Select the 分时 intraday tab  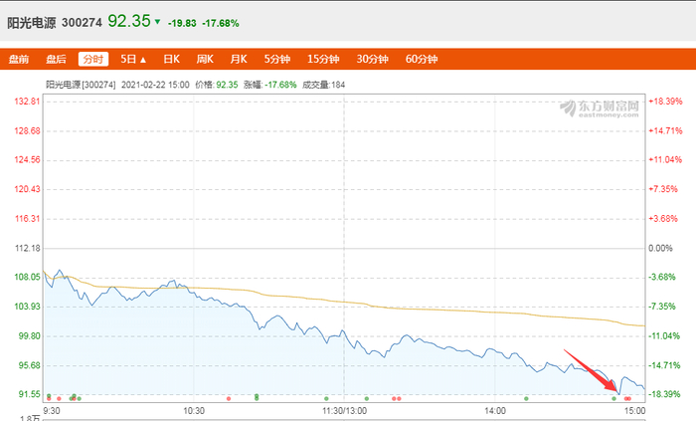click(93, 59)
